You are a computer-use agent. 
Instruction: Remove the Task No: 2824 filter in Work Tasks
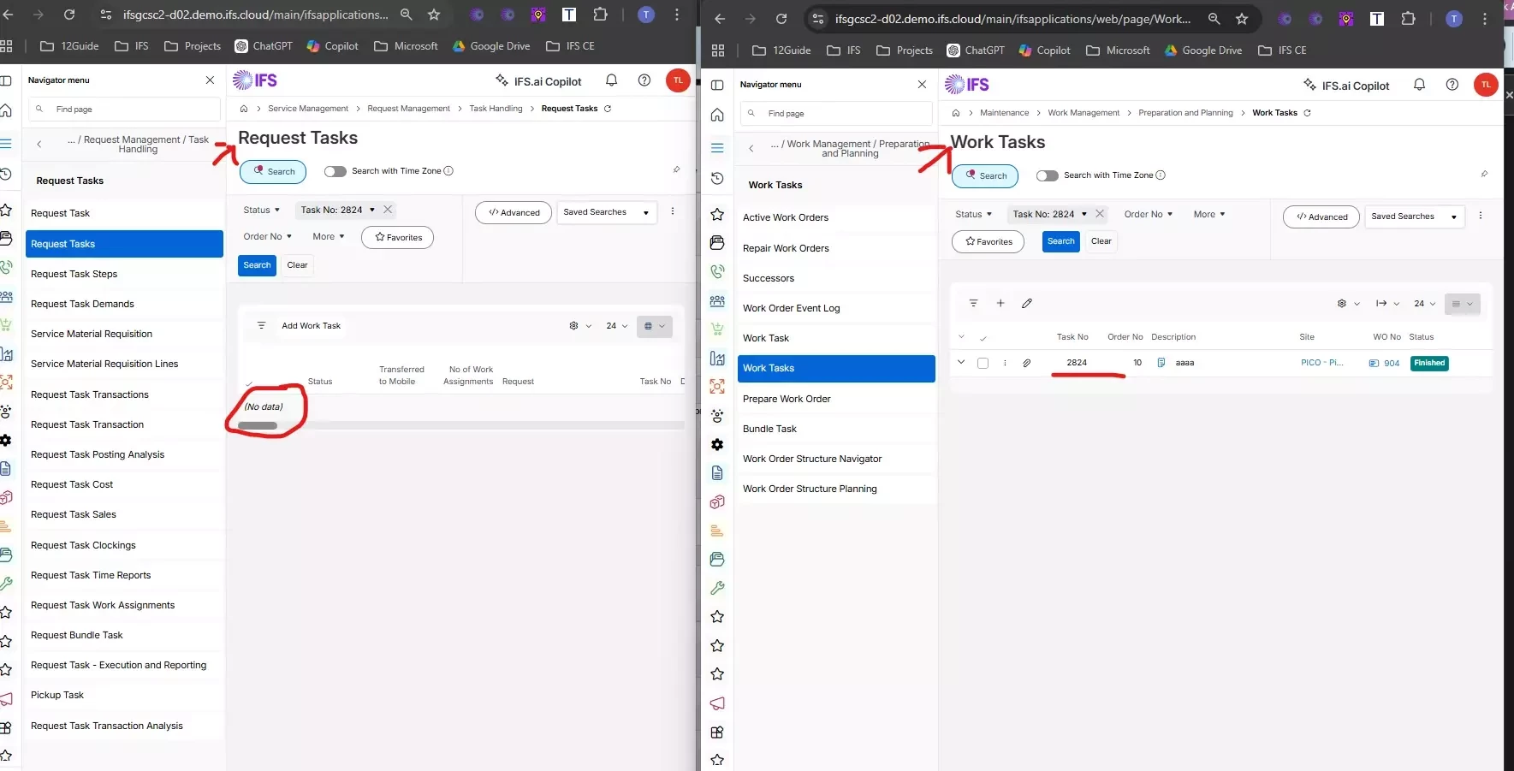point(1100,214)
